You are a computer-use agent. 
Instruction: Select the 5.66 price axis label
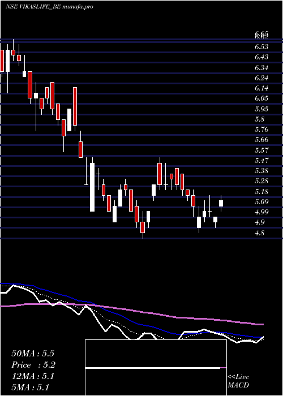click(261, 140)
